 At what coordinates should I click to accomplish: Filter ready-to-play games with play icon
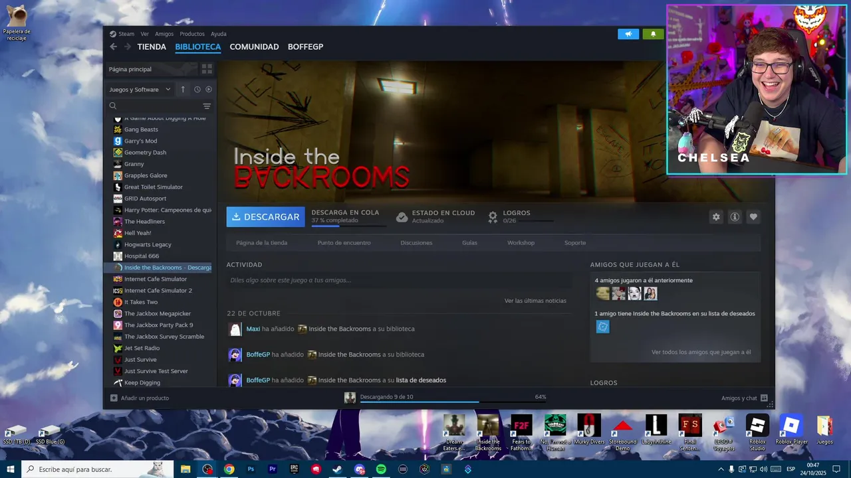pyautogui.click(x=209, y=89)
